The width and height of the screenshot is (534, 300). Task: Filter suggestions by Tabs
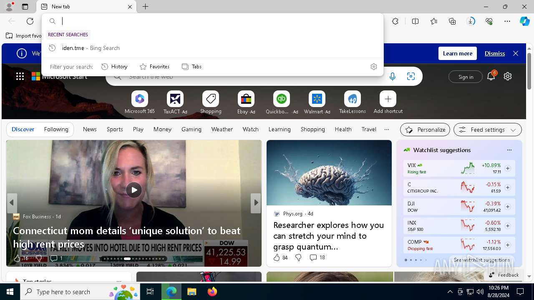(191, 67)
